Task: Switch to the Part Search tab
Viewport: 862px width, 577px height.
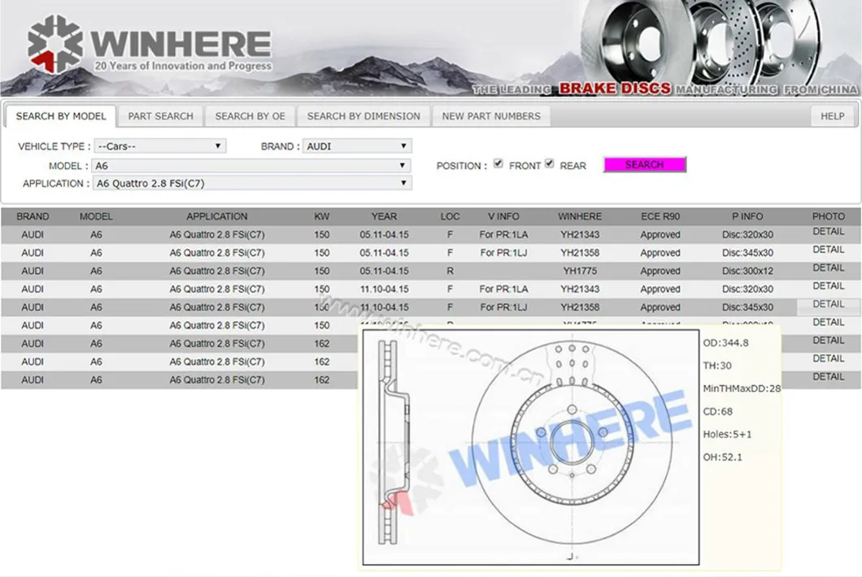Action: tap(160, 116)
